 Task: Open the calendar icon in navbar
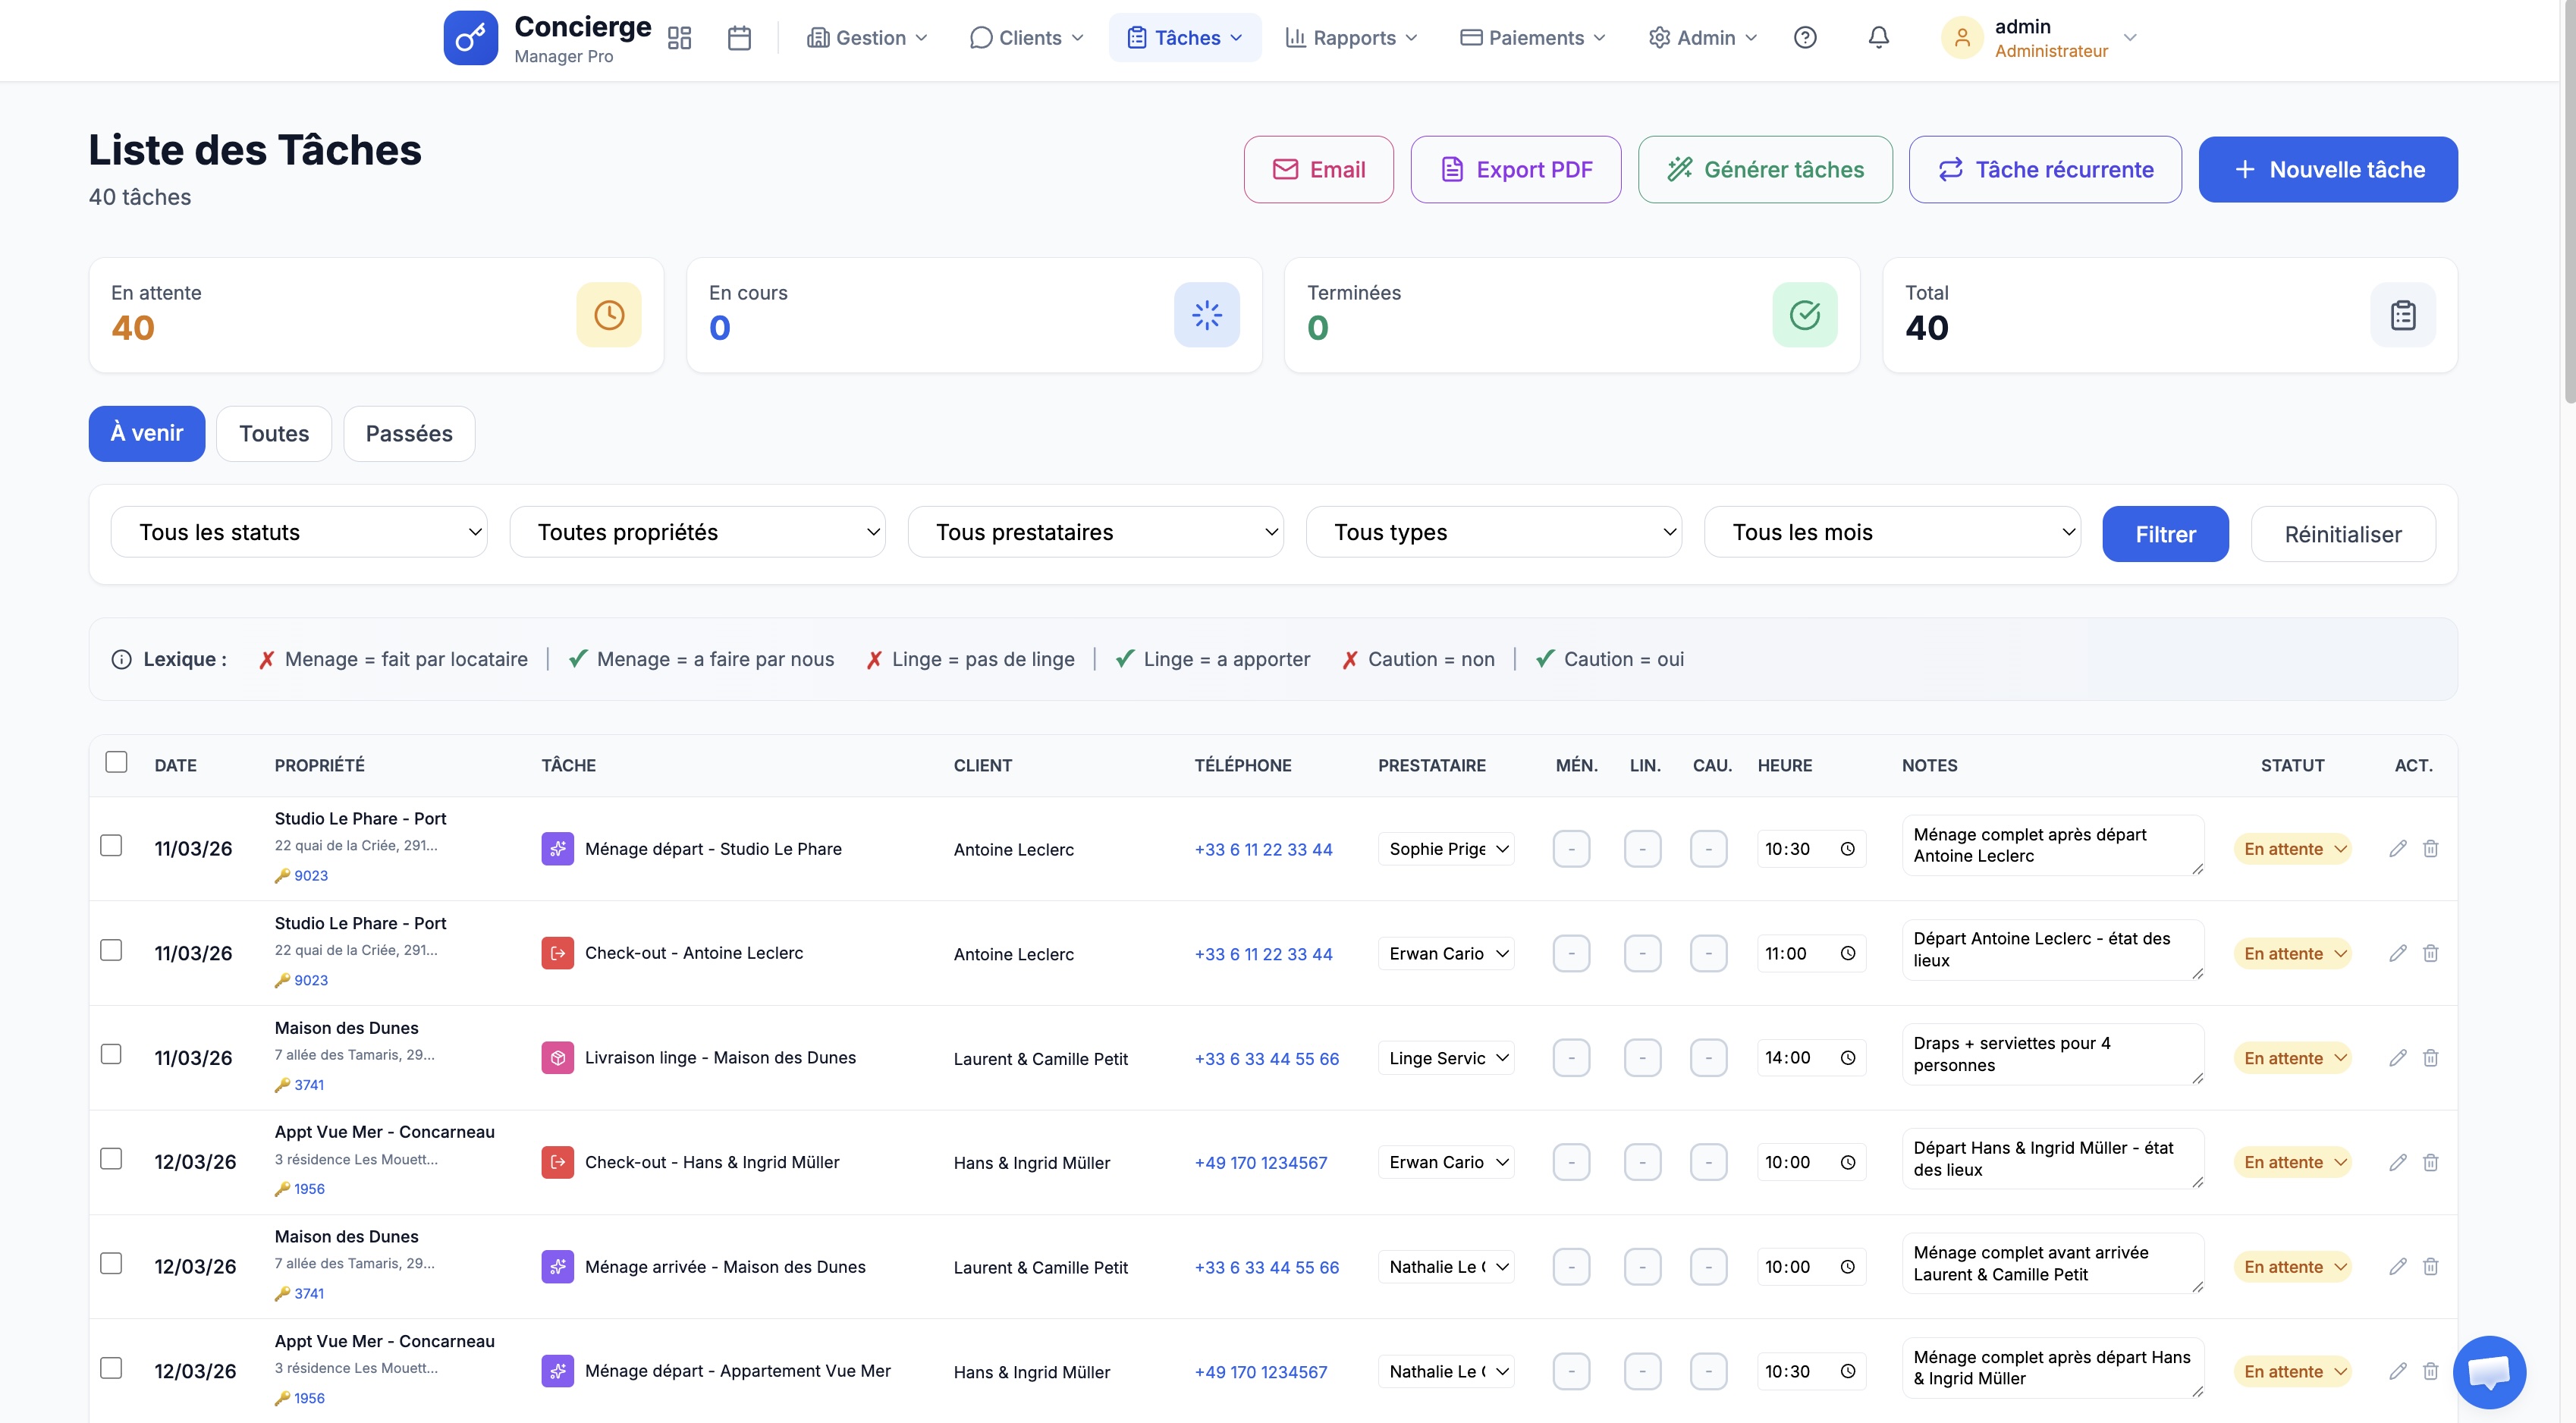pyautogui.click(x=739, y=38)
